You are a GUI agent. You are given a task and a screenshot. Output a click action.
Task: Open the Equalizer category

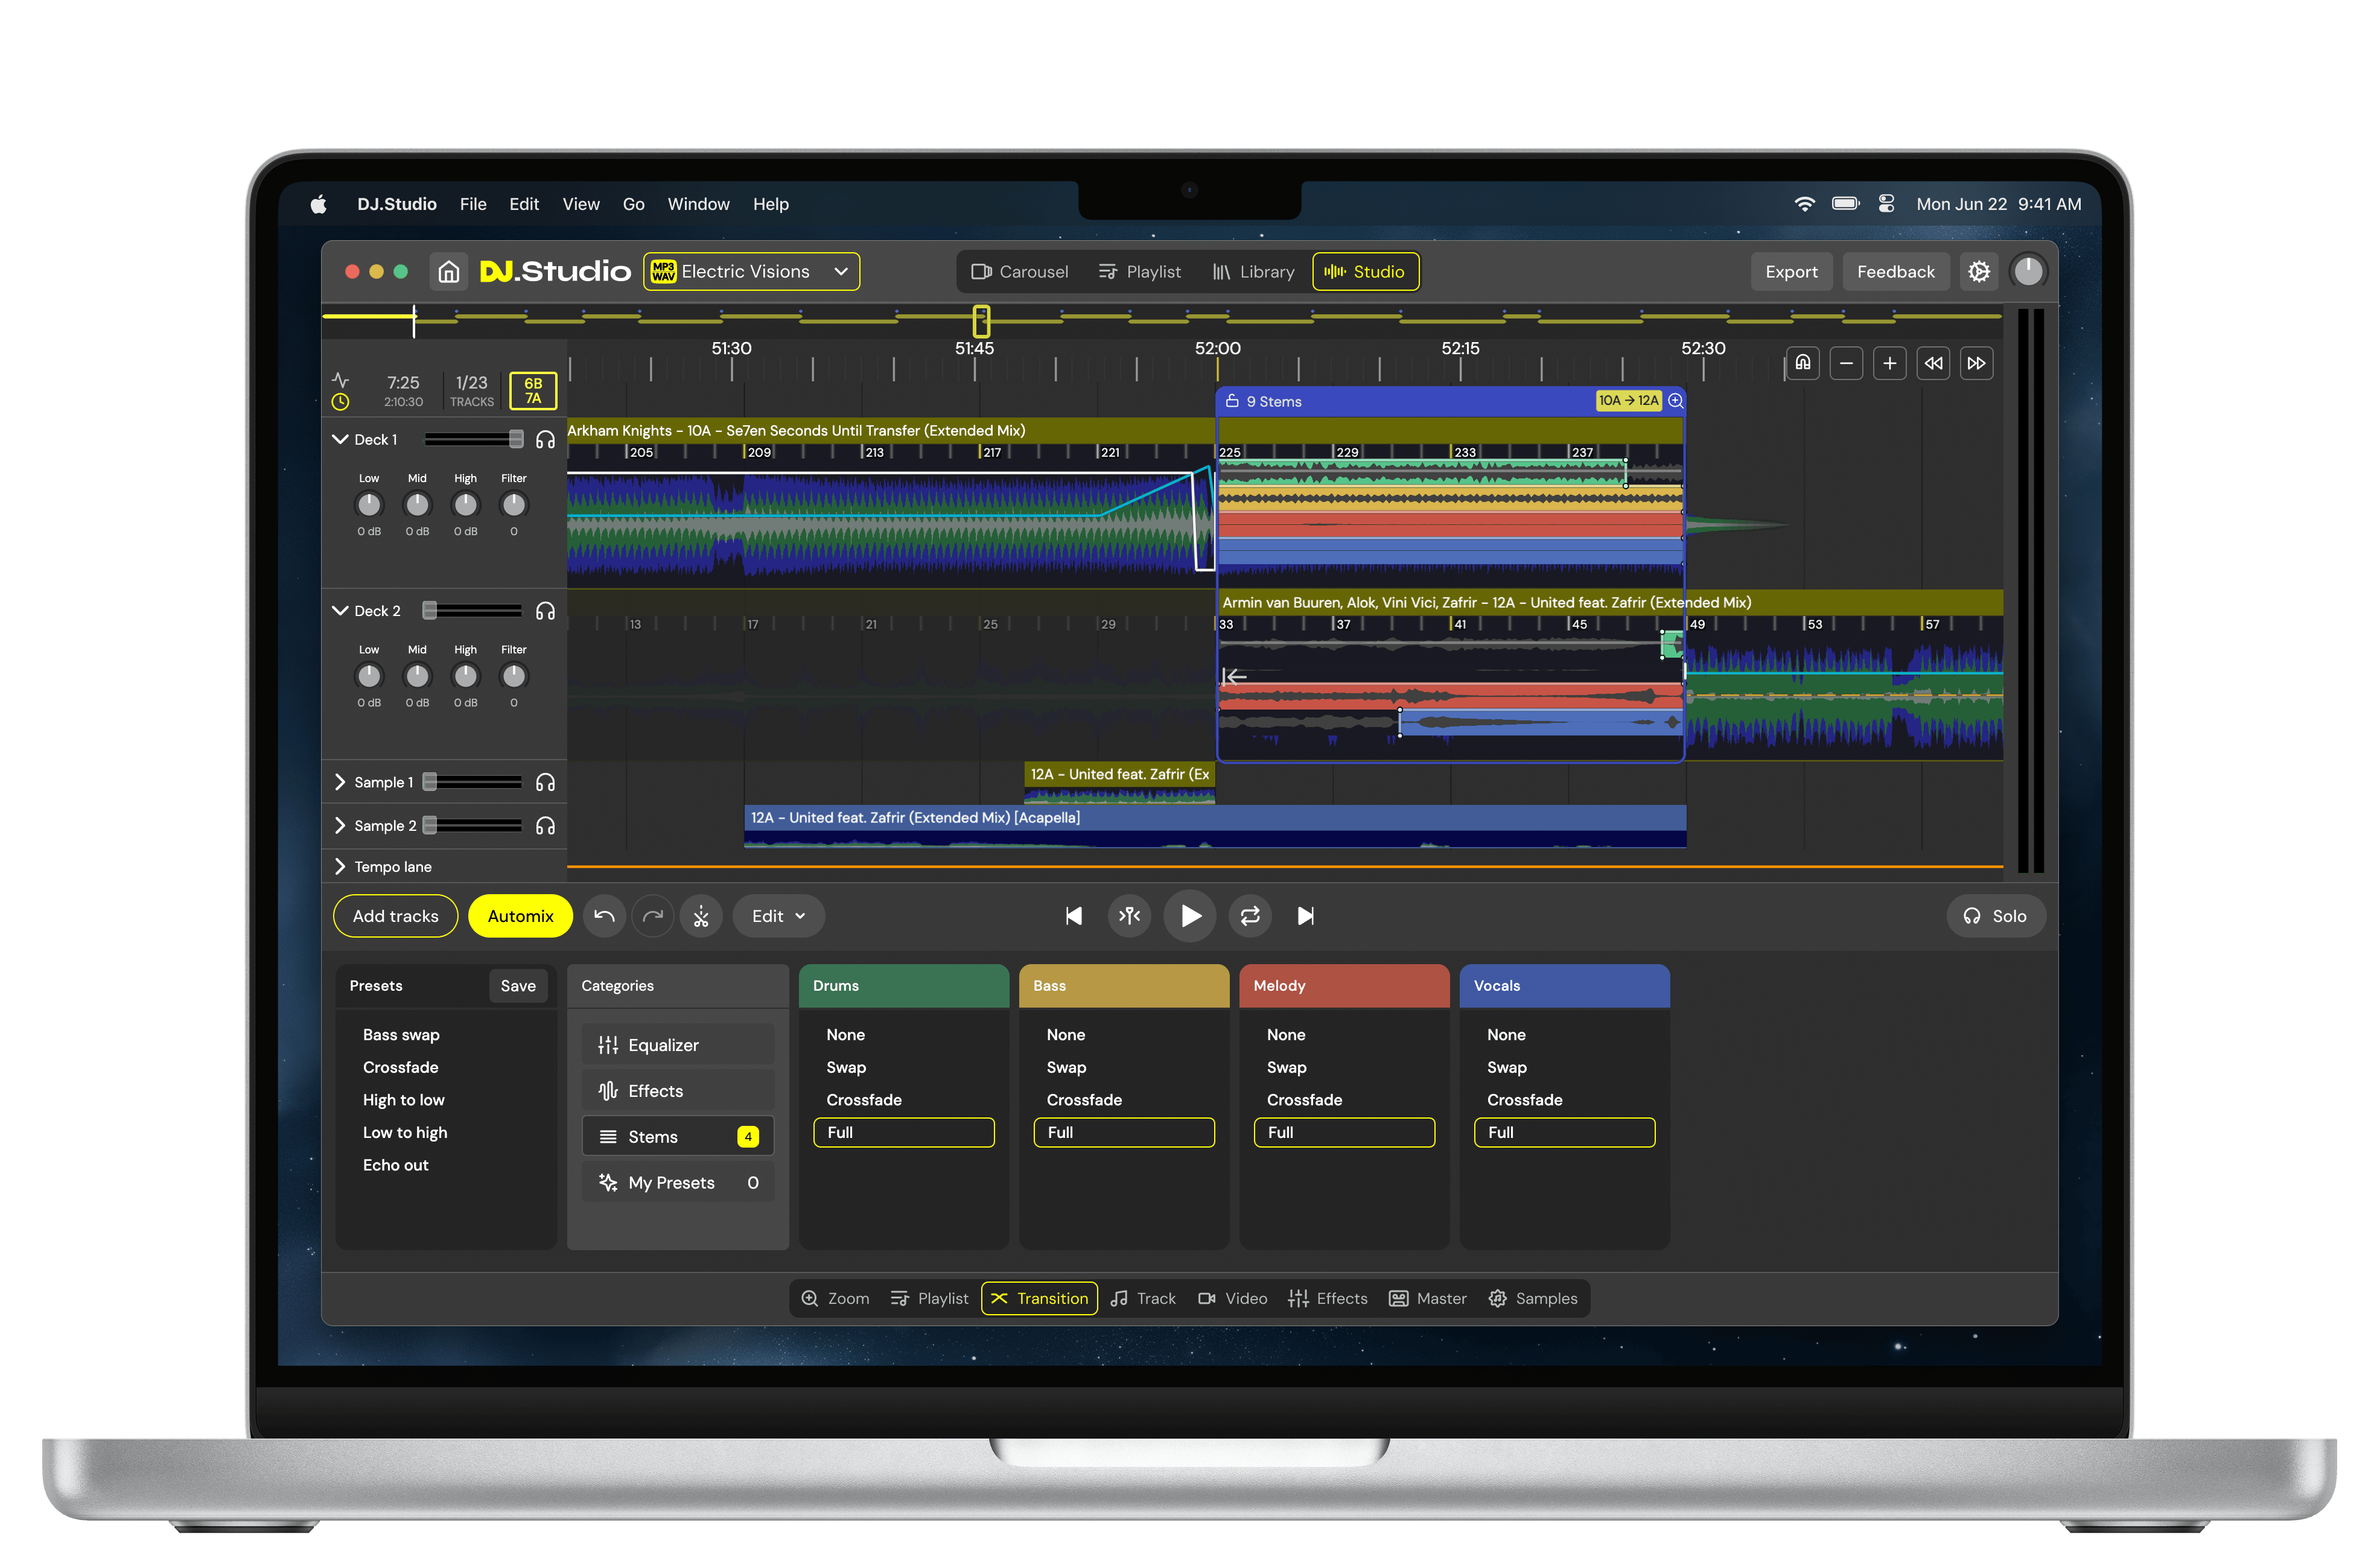point(678,1045)
